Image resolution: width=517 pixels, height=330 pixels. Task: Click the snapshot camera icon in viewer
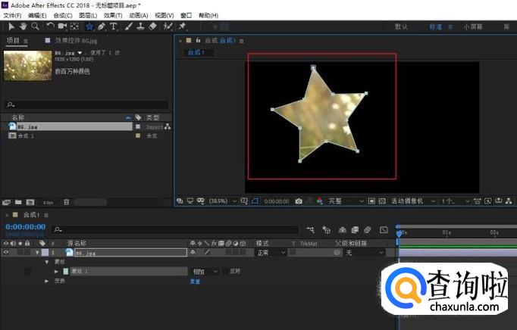[299, 201]
